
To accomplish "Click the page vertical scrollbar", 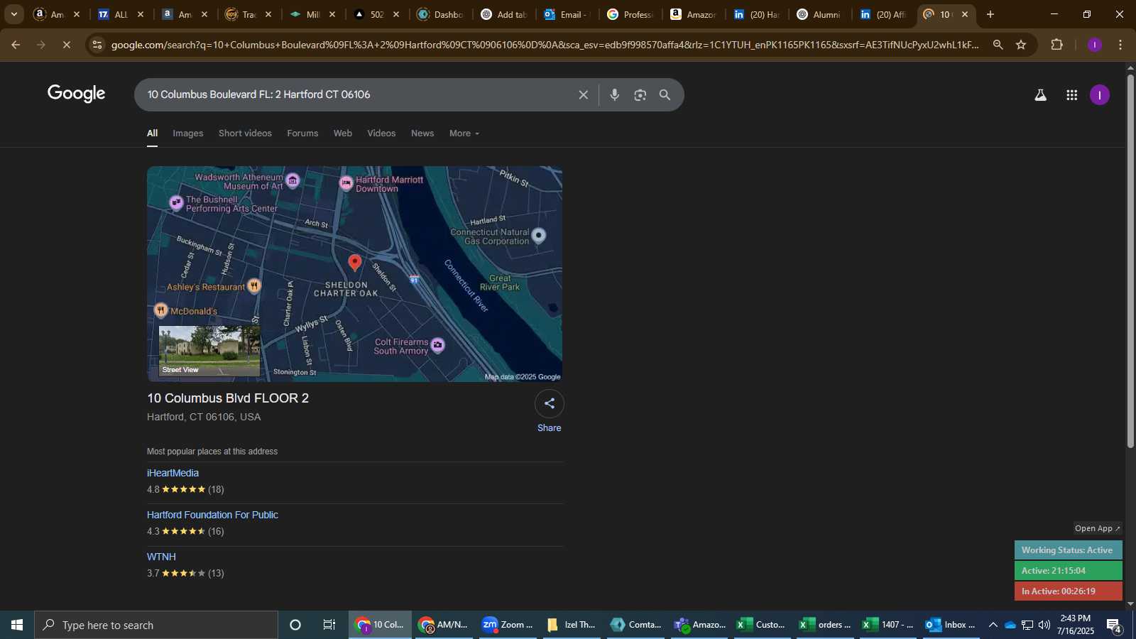I will pyautogui.click(x=1130, y=261).
